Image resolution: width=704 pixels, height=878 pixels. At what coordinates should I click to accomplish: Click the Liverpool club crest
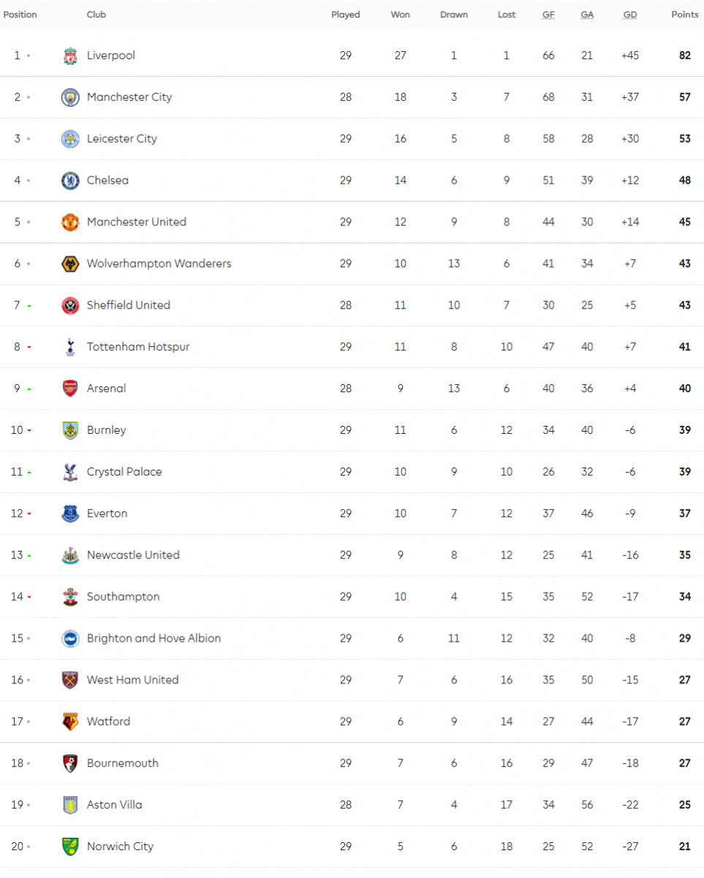click(x=70, y=56)
